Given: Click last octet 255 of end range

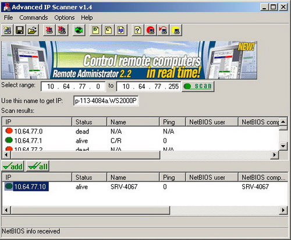Looking at the screenshot, I should point(173,86).
